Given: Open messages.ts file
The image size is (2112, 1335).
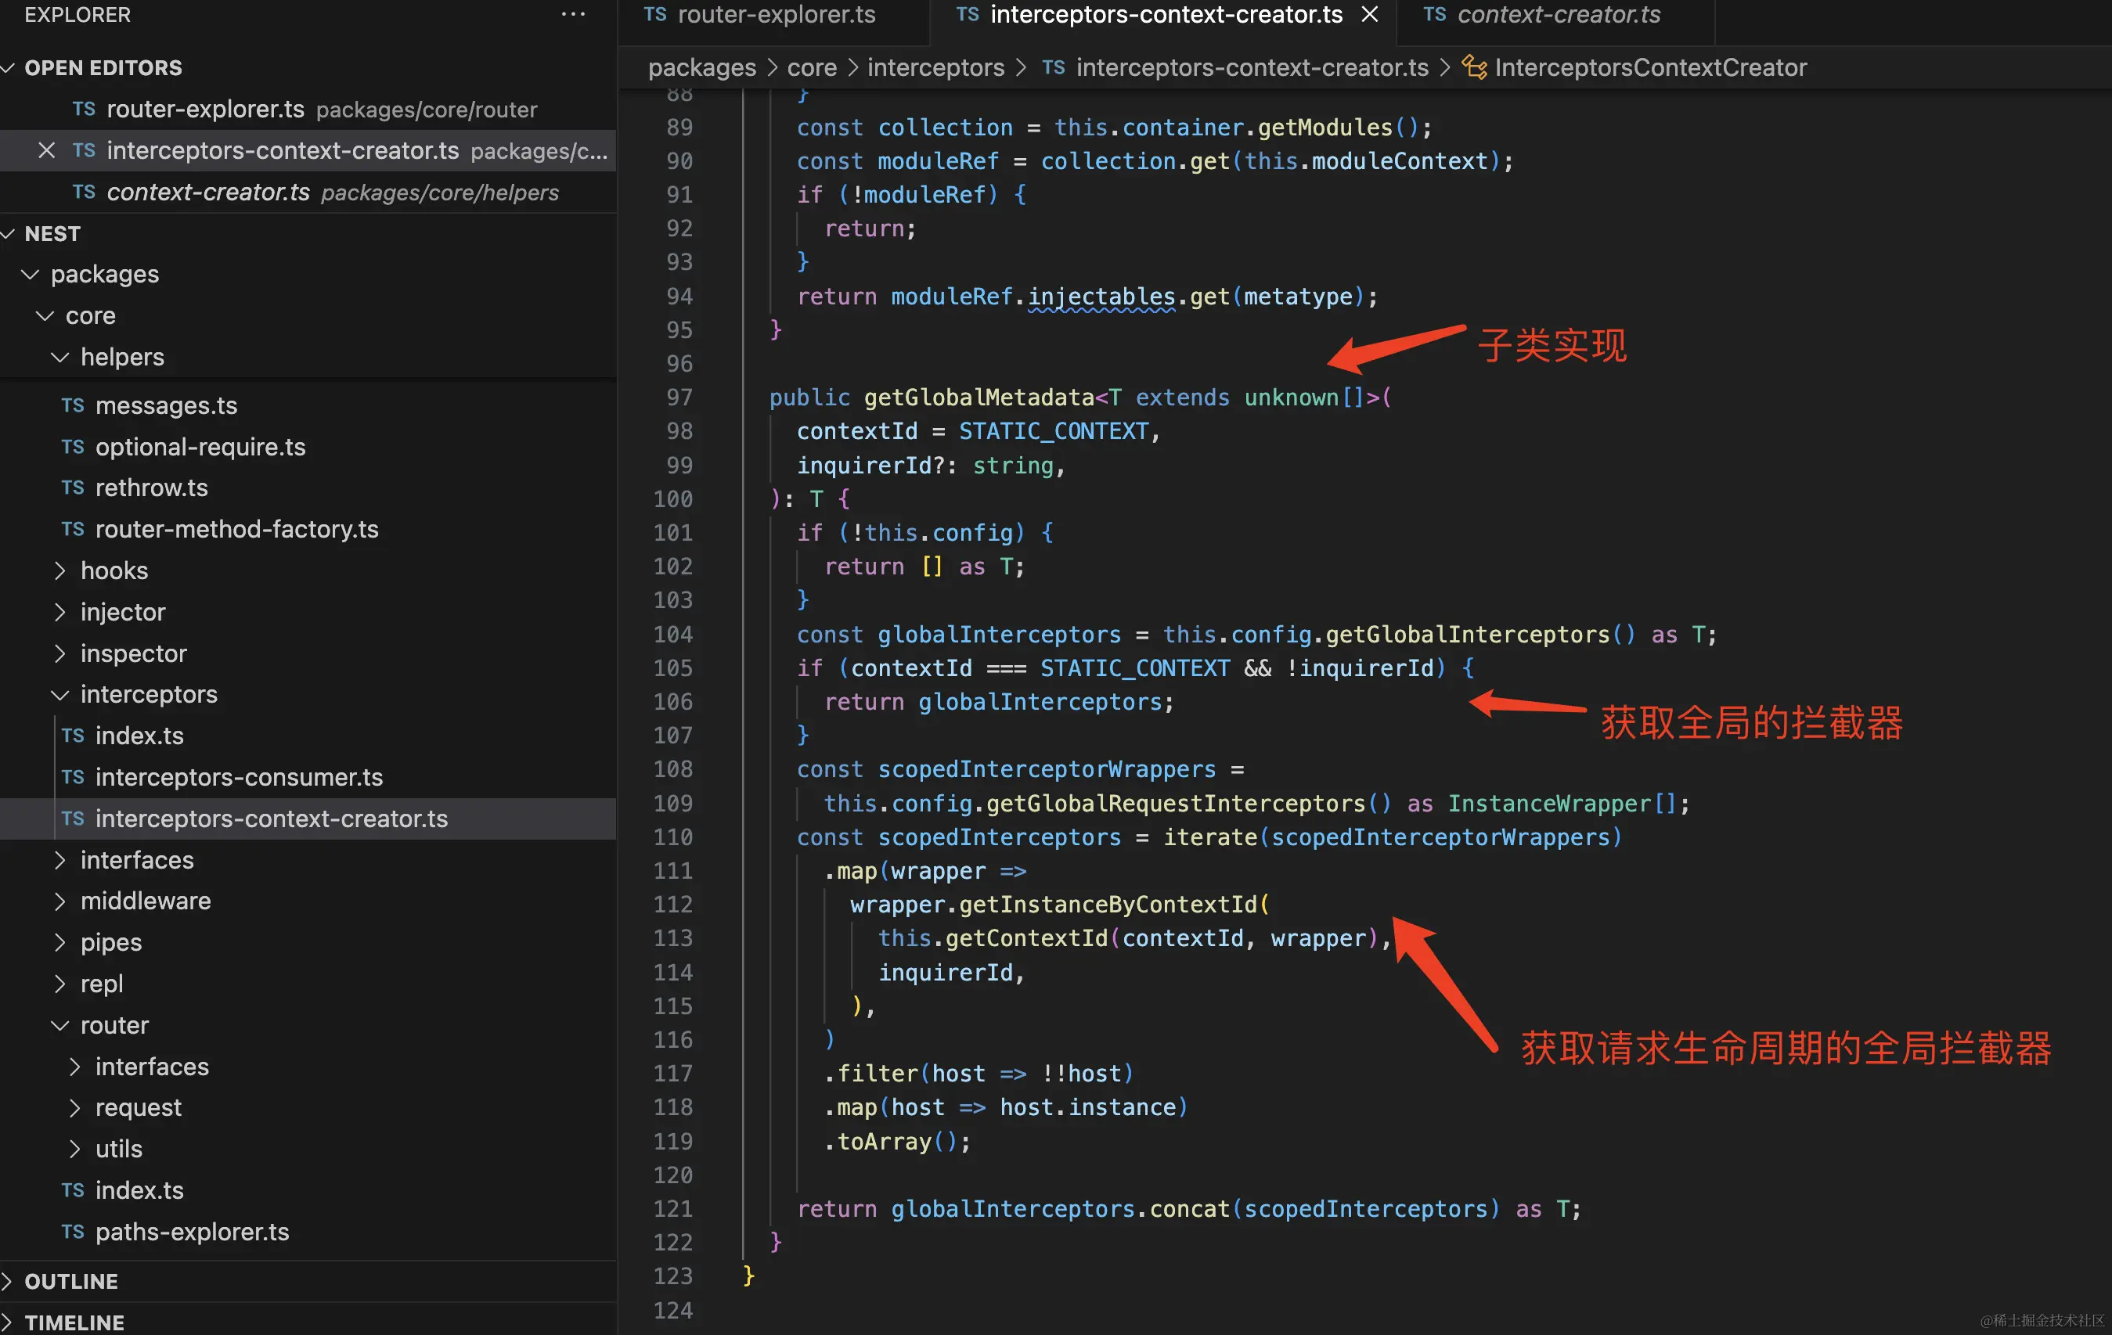Looking at the screenshot, I should pos(308,405).
